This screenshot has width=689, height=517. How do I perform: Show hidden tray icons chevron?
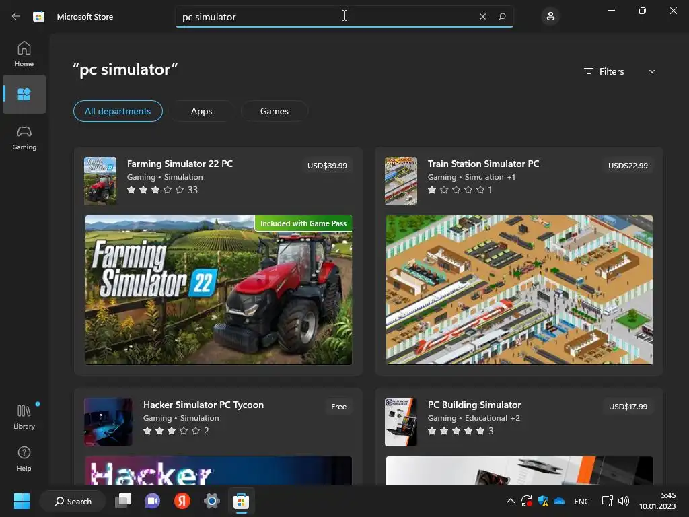[510, 501]
